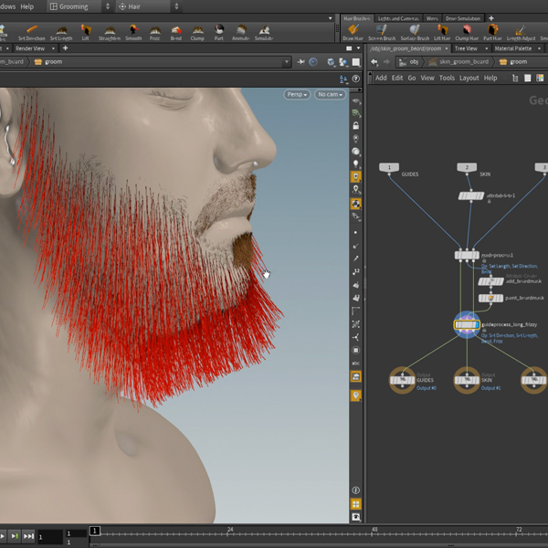
Task: Open the Persp viewport dropdown
Action: click(296, 94)
